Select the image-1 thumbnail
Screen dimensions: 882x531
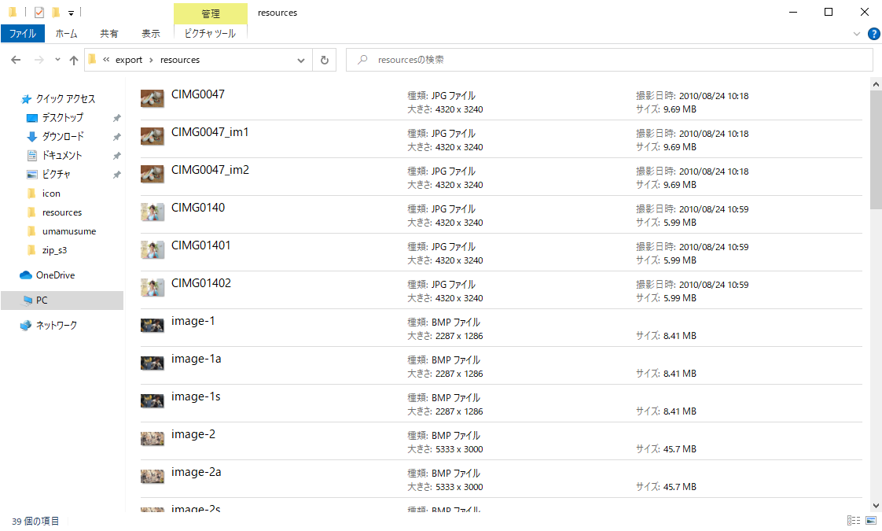153,325
